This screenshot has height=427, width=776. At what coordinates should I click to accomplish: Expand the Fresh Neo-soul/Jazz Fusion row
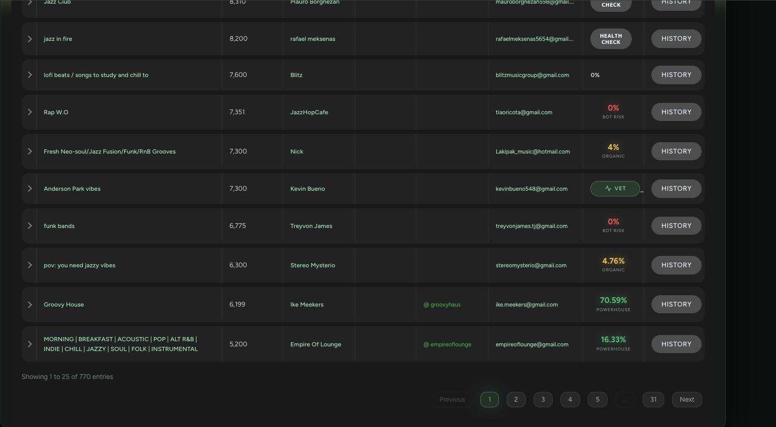(x=30, y=151)
